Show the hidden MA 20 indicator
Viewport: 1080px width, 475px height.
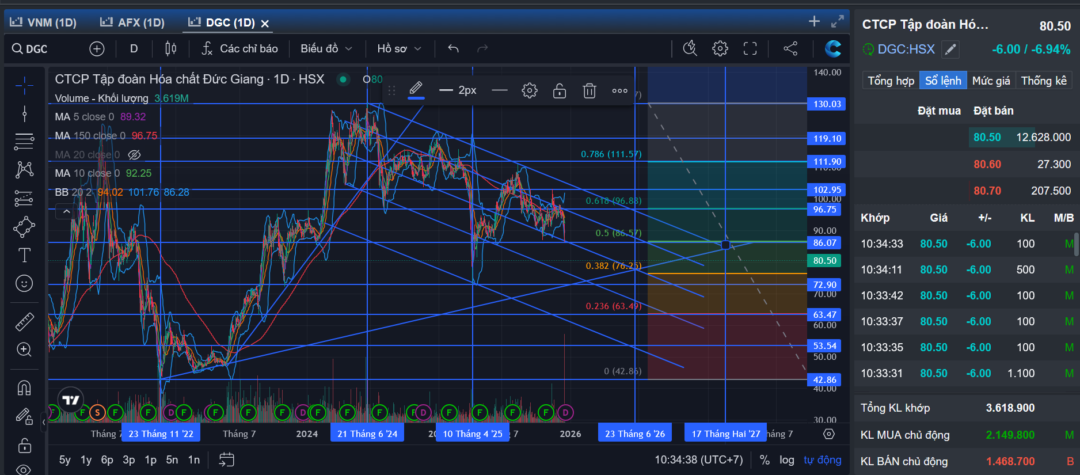(x=134, y=154)
